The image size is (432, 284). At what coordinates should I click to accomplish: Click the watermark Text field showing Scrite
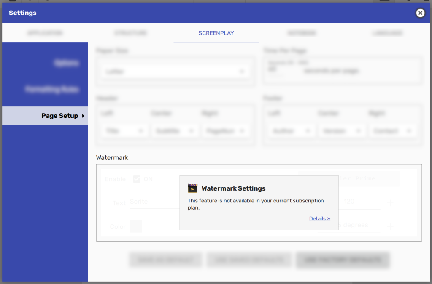tap(154, 202)
